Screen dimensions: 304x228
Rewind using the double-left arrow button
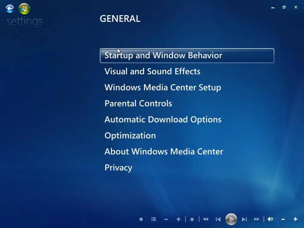pos(206,219)
